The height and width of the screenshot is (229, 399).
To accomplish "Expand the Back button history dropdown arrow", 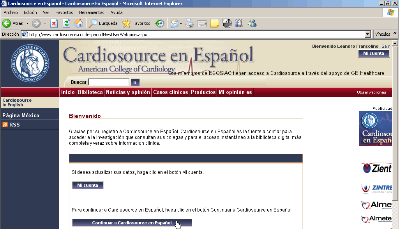I will point(28,23).
